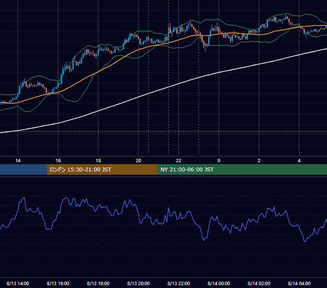327x288 pixels.
Task: Click the 8/13 18:00 time label
Action: click(x=98, y=283)
